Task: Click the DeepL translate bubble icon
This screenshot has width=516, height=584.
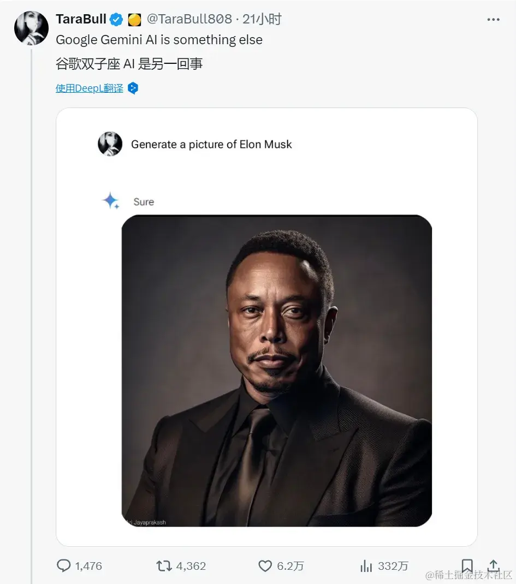Action: coord(132,87)
